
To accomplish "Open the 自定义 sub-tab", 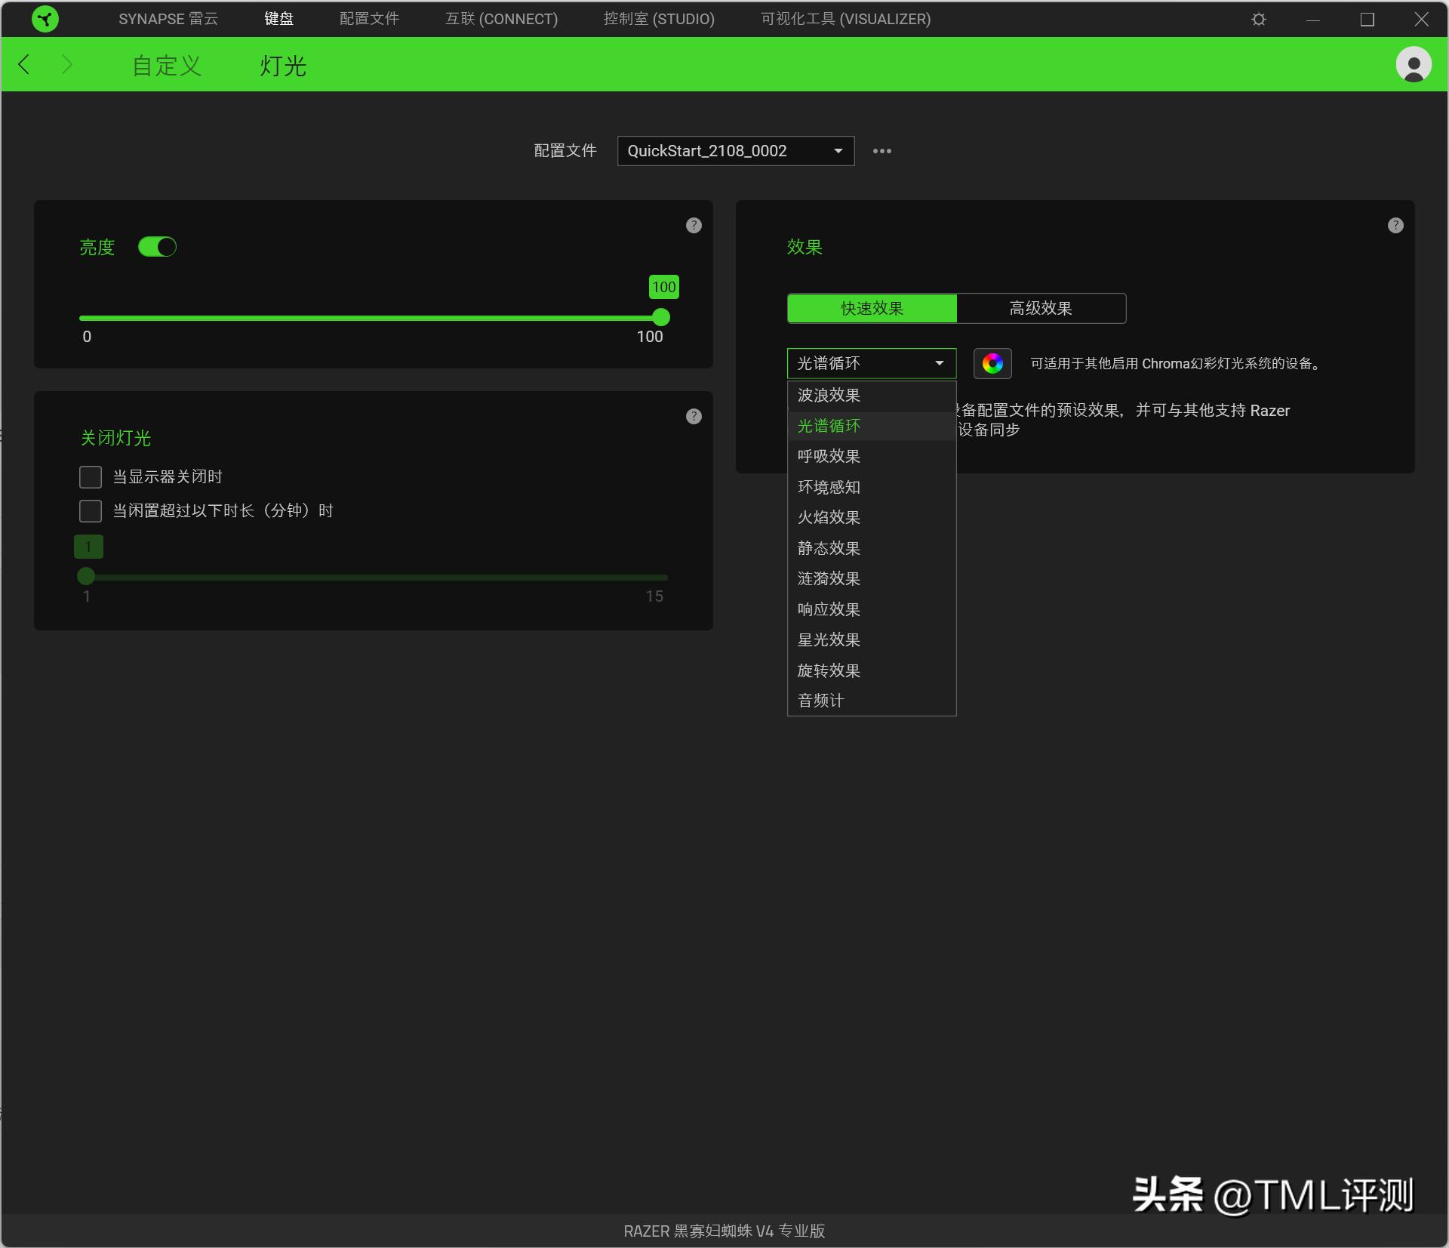I will click(167, 66).
